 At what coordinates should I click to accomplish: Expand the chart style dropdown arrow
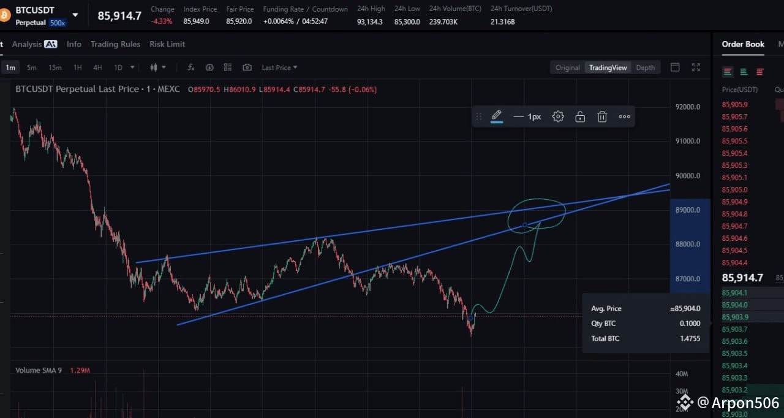(165, 67)
